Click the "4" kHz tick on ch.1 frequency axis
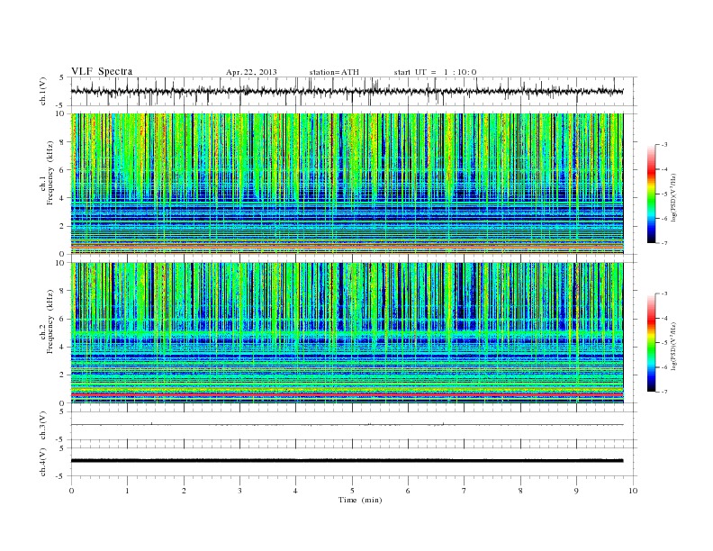The width and height of the screenshot is (713, 551). coord(62,198)
